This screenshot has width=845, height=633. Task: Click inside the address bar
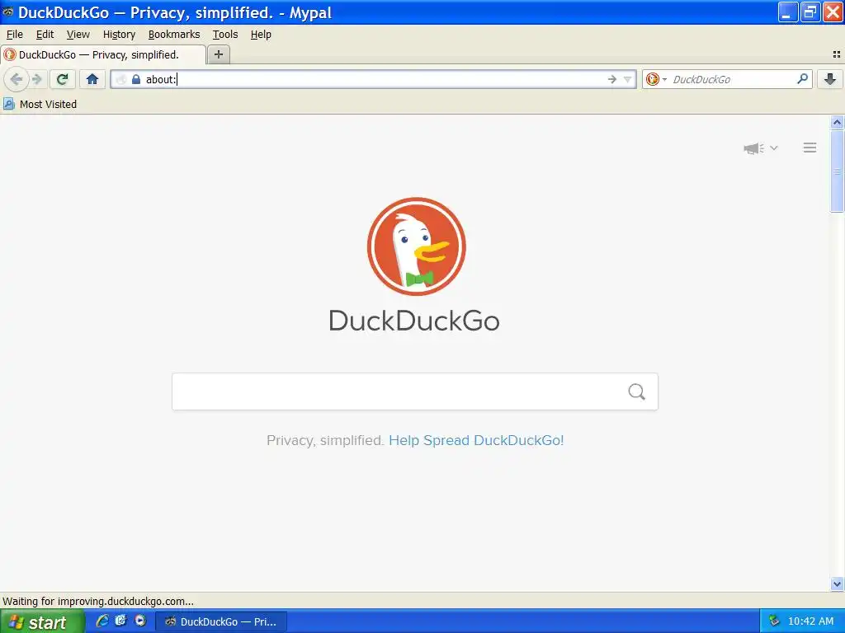372,80
